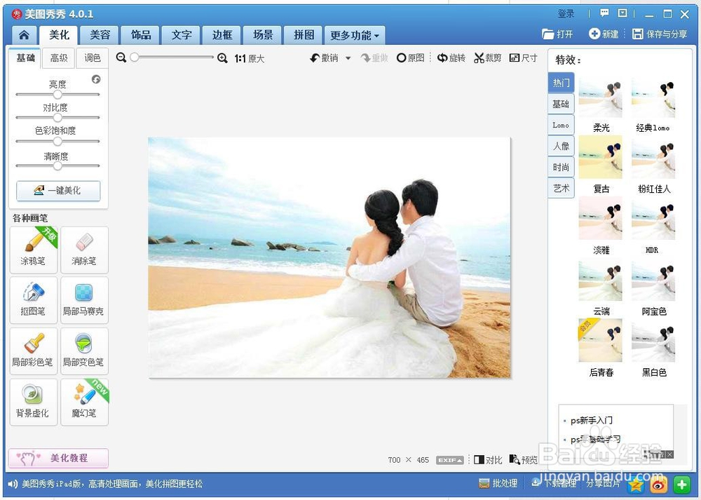Select the 局部变色笔 tool
Viewport: 701px width, 500px height.
coord(84,351)
